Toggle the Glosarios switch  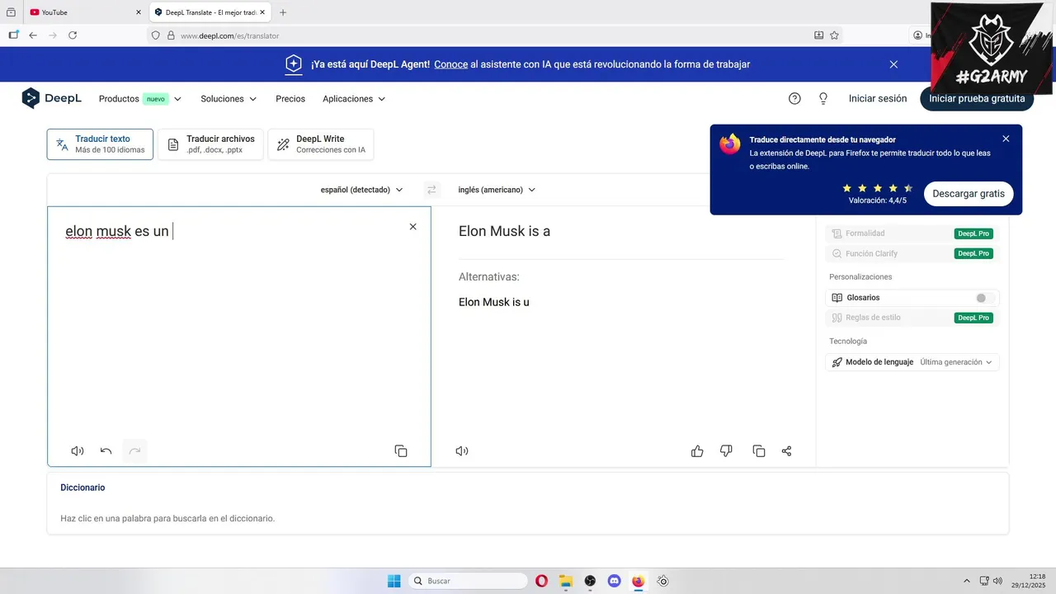click(985, 298)
